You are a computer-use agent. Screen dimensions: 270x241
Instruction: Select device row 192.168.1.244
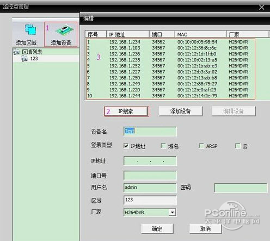point(170,96)
